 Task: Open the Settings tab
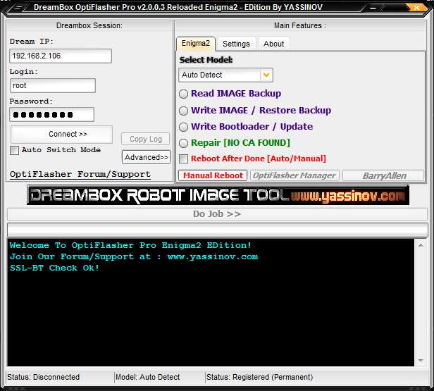[x=236, y=44]
